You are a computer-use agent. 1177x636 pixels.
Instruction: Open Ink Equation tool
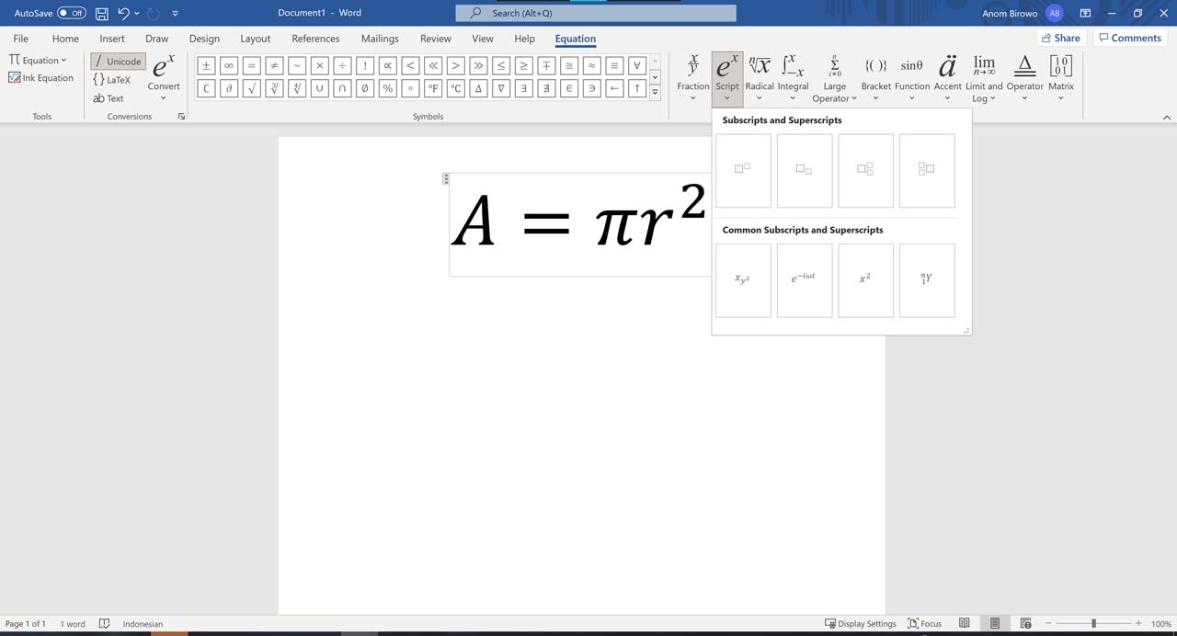[41, 78]
